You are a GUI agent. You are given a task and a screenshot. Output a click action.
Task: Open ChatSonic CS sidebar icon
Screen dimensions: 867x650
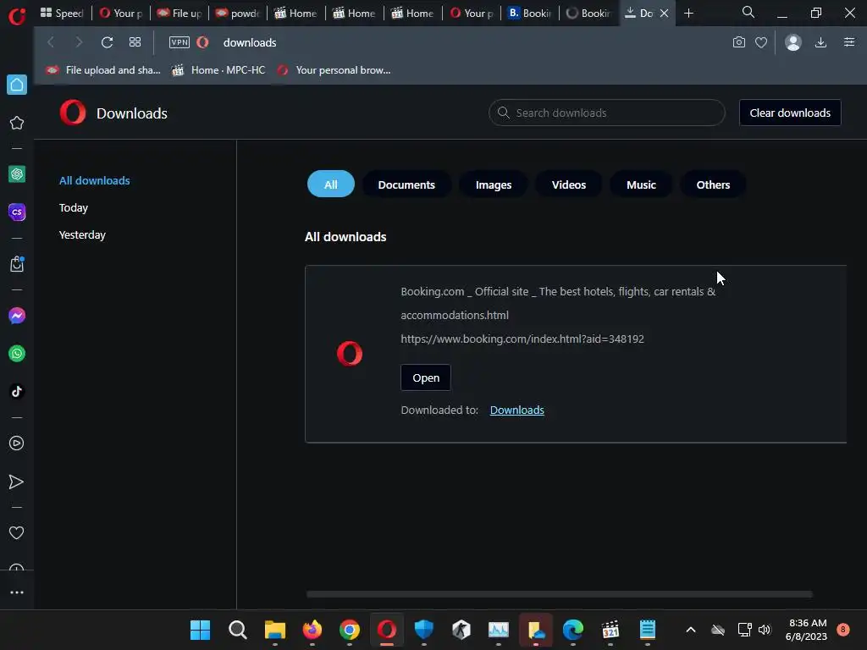click(17, 212)
